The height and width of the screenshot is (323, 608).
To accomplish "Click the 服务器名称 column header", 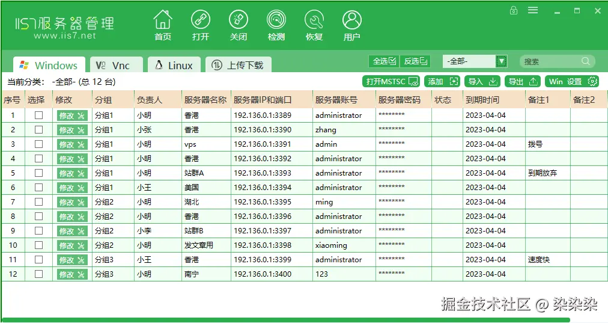I will coord(206,100).
